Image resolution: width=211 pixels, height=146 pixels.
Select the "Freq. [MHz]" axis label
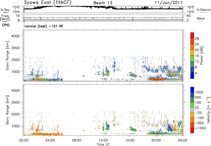click(x=5, y=18)
